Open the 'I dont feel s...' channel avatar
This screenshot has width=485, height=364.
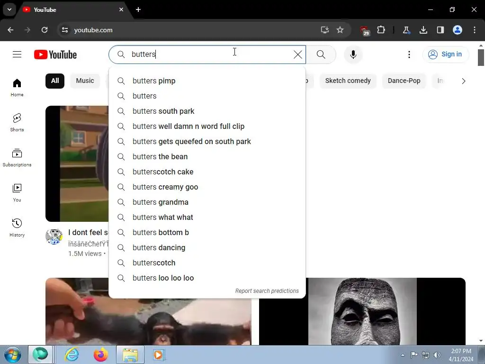pyautogui.click(x=54, y=237)
